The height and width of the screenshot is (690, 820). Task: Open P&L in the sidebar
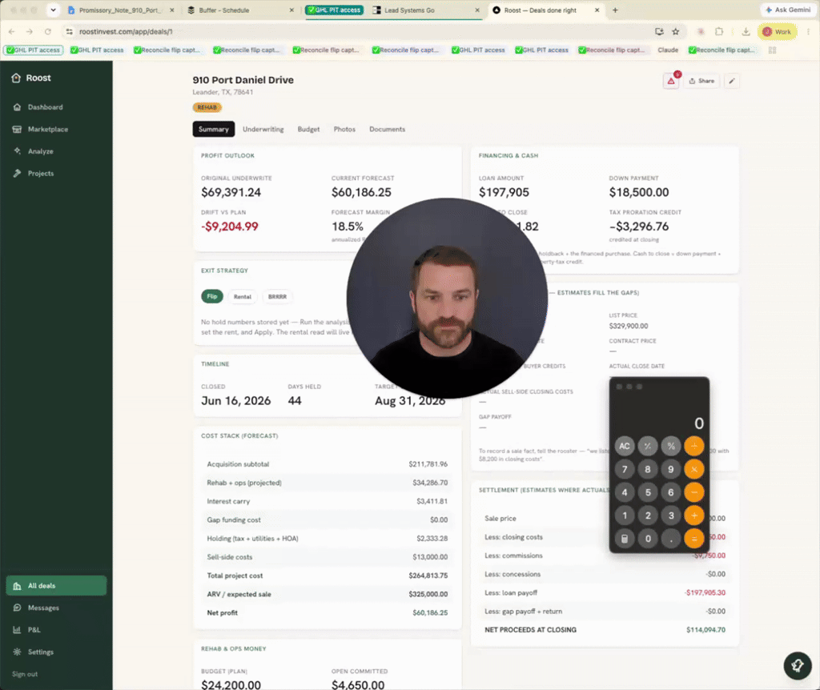(26, 630)
